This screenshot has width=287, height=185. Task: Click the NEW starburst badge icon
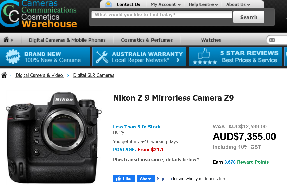pyautogui.click(x=13, y=57)
